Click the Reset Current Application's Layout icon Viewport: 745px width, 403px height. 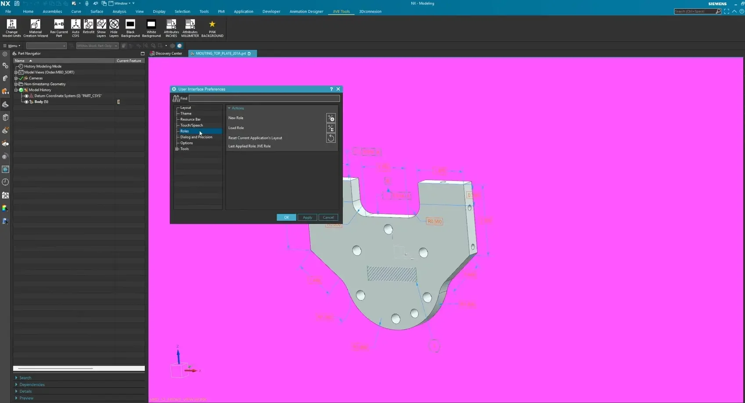pyautogui.click(x=331, y=138)
